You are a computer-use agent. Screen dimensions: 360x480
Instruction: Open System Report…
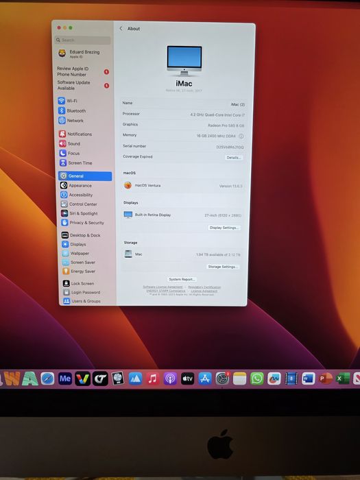pyautogui.click(x=182, y=279)
